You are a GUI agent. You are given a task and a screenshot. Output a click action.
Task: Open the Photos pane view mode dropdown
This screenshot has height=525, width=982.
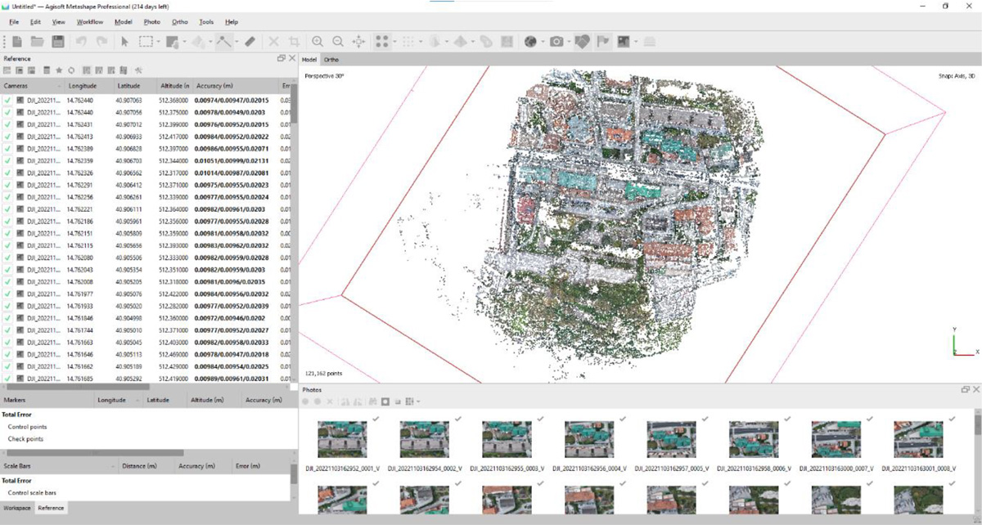(x=419, y=402)
